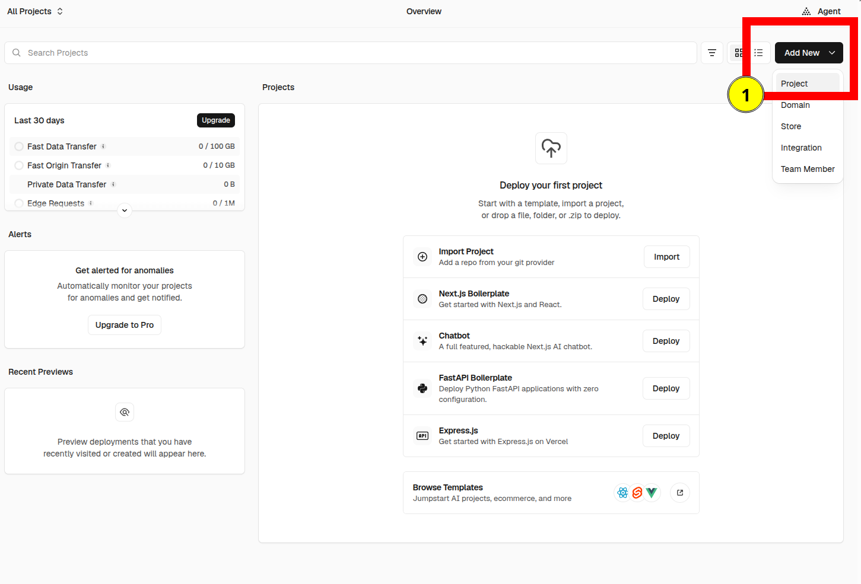This screenshot has height=584, width=861.
Task: Choose Team Member from the Add New menu
Action: click(808, 169)
